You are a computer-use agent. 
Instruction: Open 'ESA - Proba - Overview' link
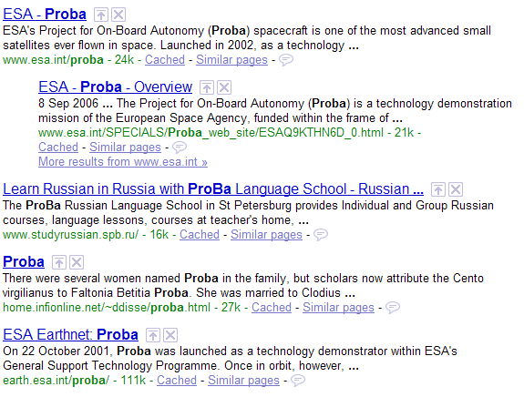(116, 87)
